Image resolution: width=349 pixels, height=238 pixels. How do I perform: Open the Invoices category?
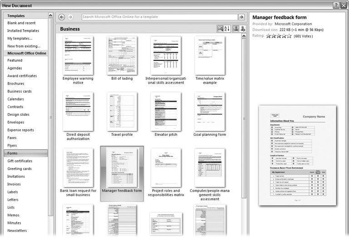coord(14,184)
